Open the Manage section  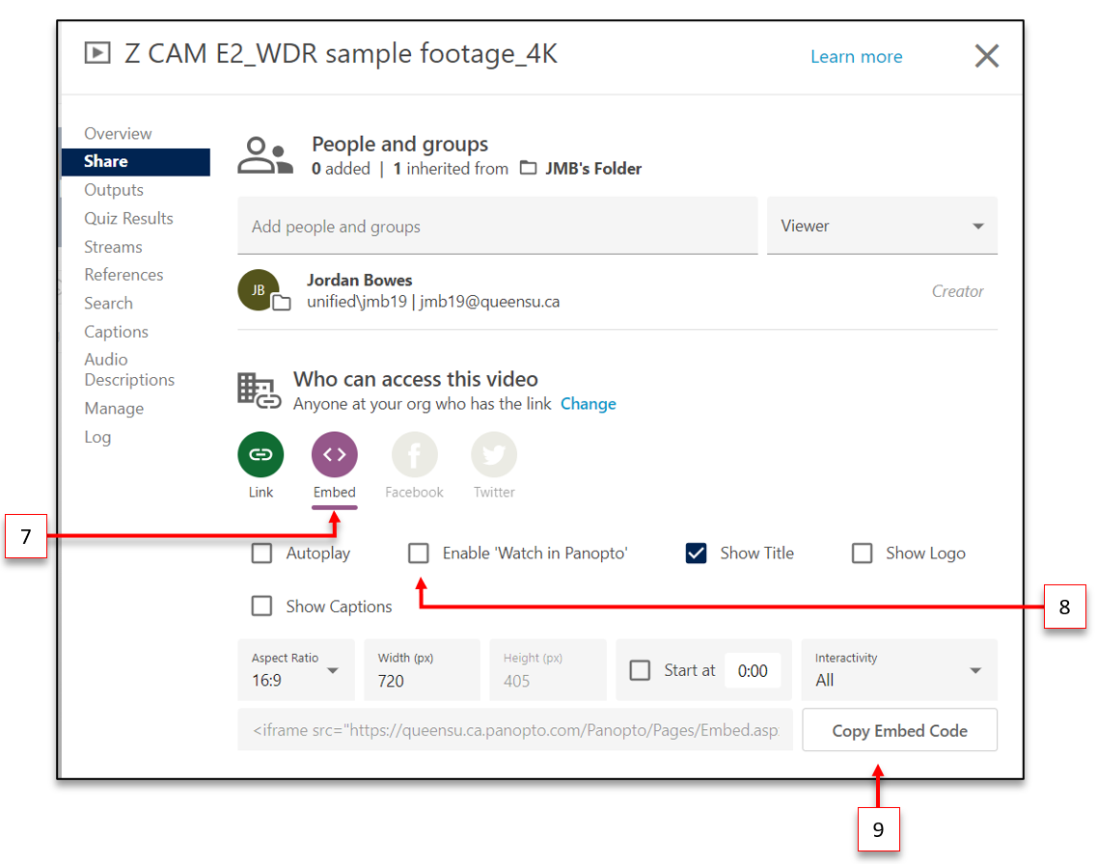click(113, 408)
